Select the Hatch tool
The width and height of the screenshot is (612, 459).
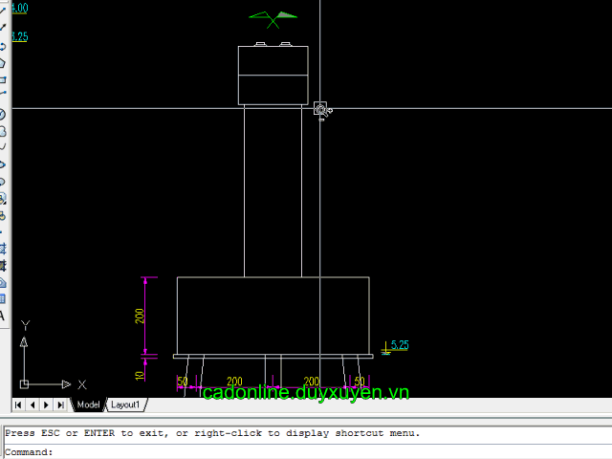(x=3, y=249)
